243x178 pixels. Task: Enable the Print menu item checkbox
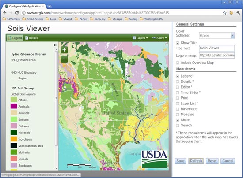pos(178,98)
